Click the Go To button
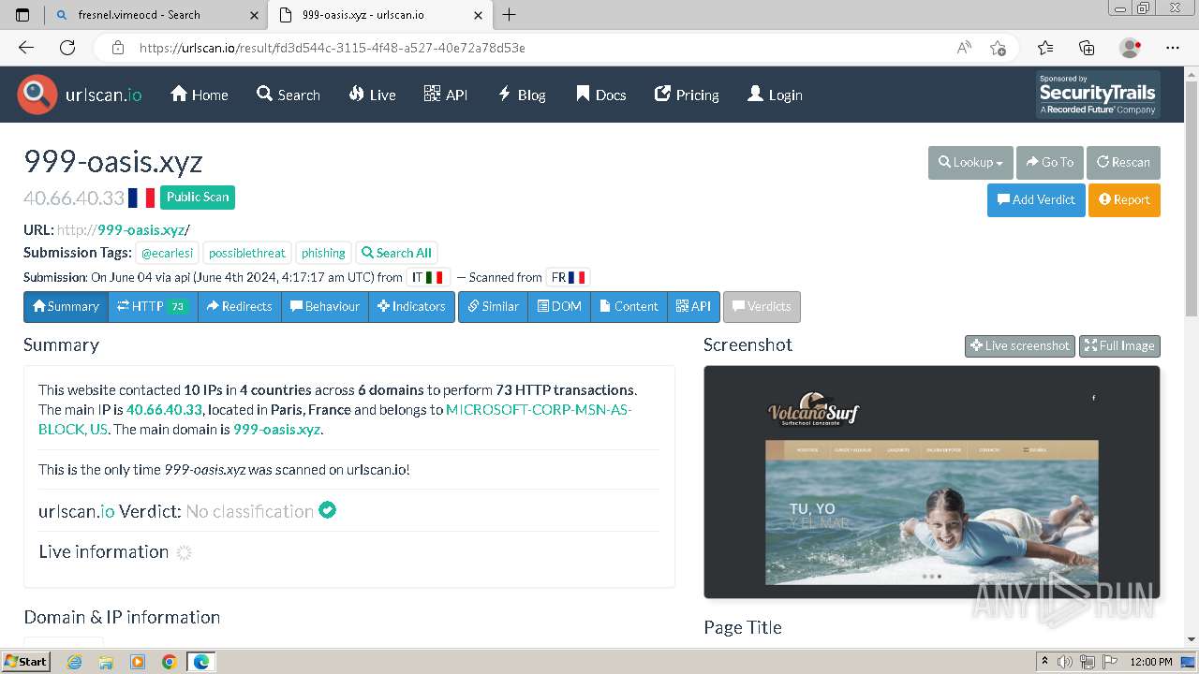1199x674 pixels. 1050,162
